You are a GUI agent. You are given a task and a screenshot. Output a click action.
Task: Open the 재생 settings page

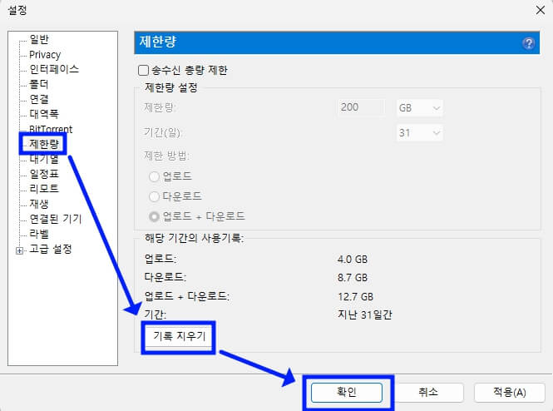[x=39, y=204]
